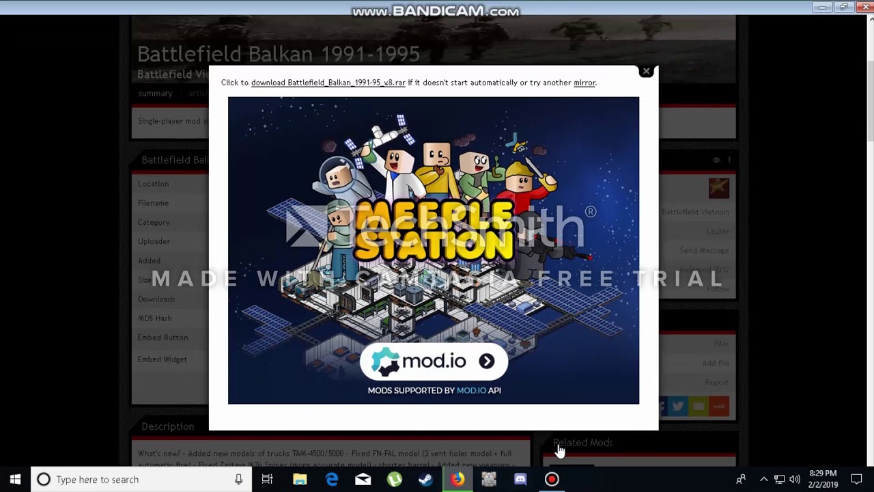Click the Add file link
The width and height of the screenshot is (874, 492).
[x=716, y=363]
